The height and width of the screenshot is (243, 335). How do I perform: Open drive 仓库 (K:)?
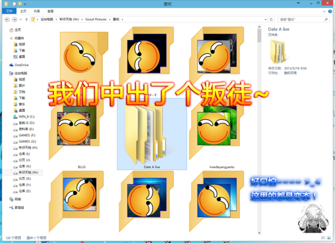22,167
